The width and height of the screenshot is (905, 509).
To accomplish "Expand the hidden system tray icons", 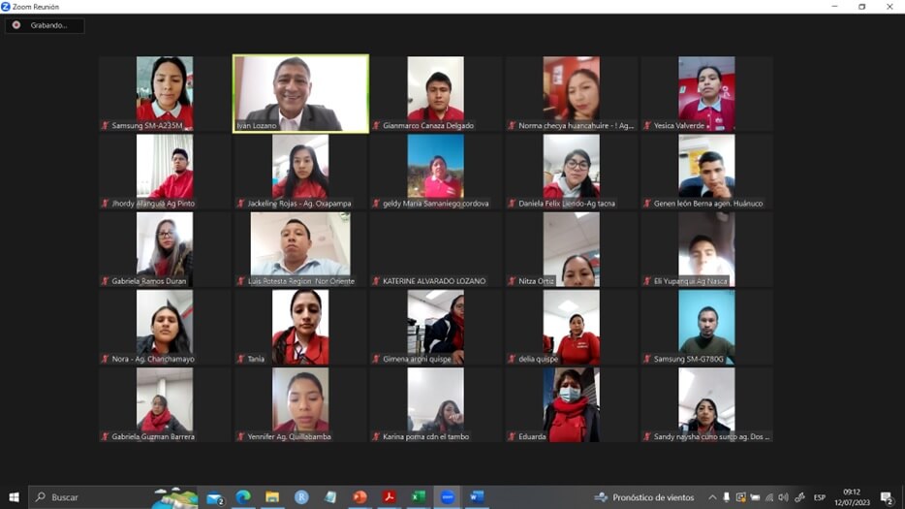I will click(x=712, y=497).
